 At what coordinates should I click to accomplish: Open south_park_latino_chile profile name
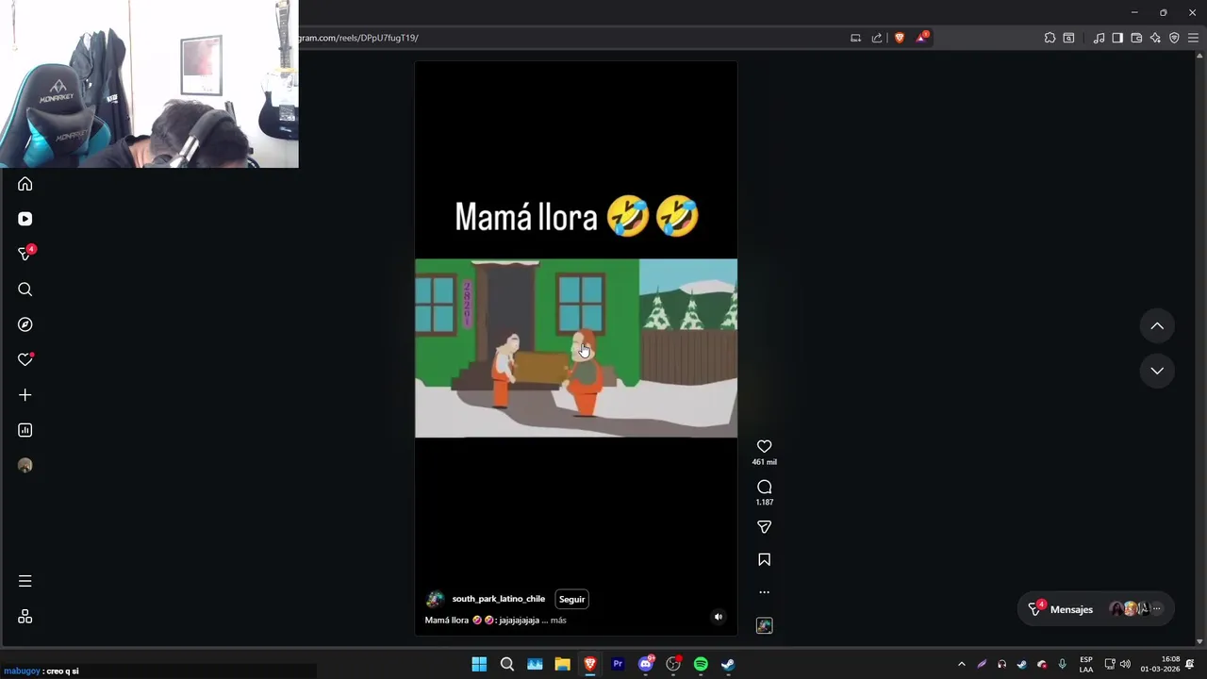(x=499, y=599)
